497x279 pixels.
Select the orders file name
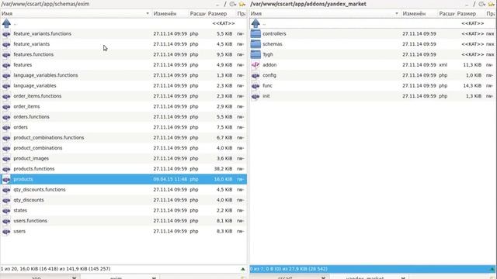click(x=21, y=127)
